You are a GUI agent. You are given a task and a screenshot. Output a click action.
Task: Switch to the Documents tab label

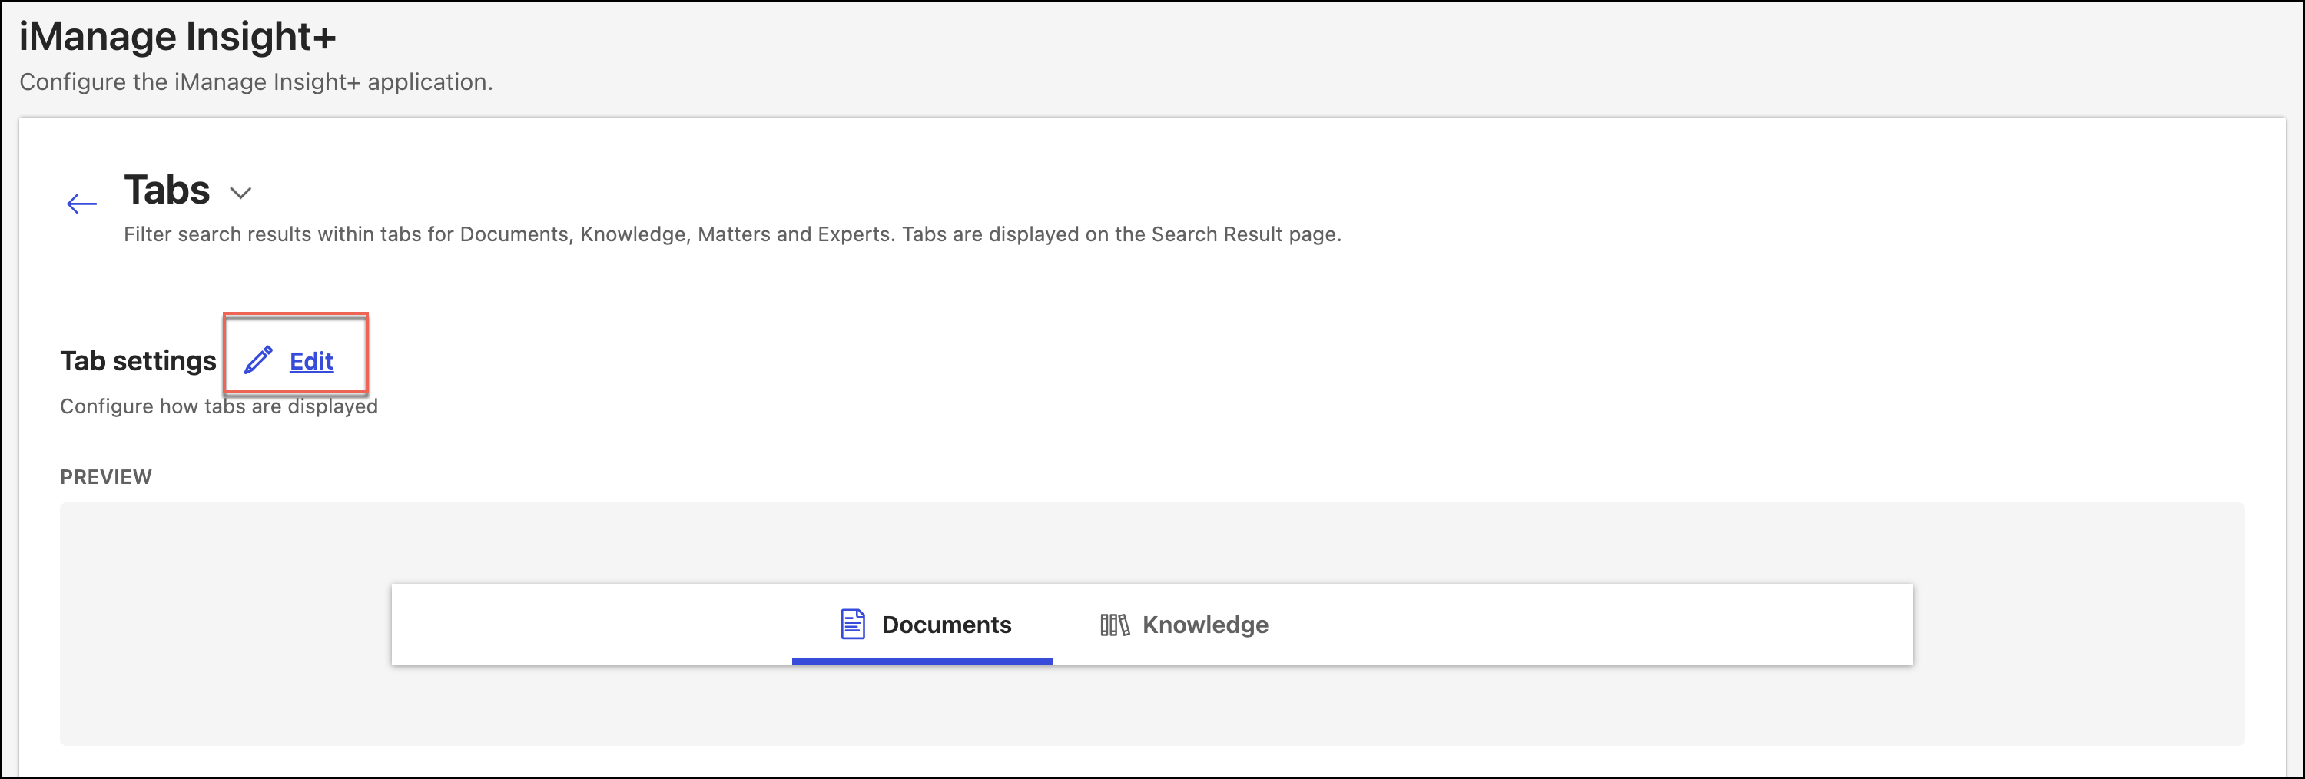click(946, 625)
